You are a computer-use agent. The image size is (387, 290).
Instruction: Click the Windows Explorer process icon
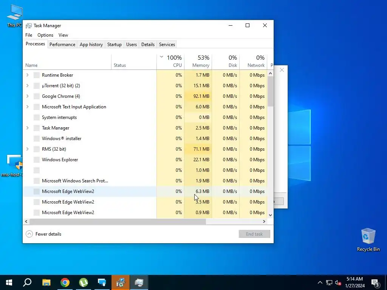pyautogui.click(x=37, y=160)
